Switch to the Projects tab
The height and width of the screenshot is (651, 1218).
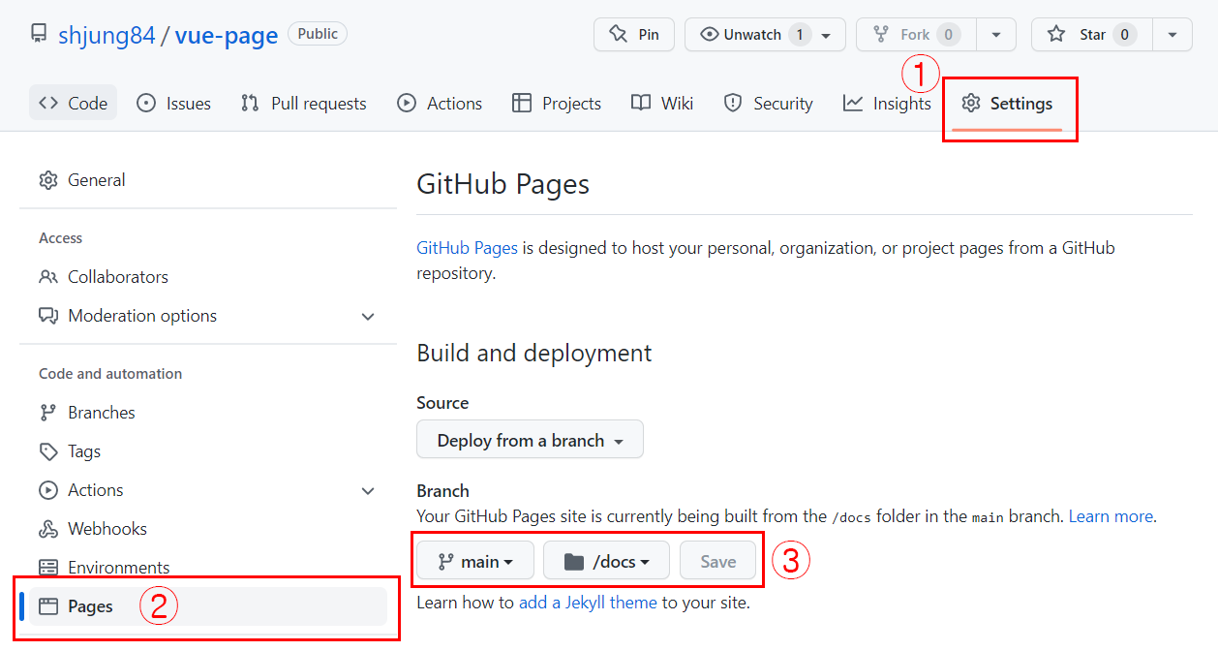pos(557,103)
